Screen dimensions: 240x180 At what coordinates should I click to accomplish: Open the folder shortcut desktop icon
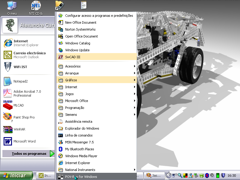(60, 5)
